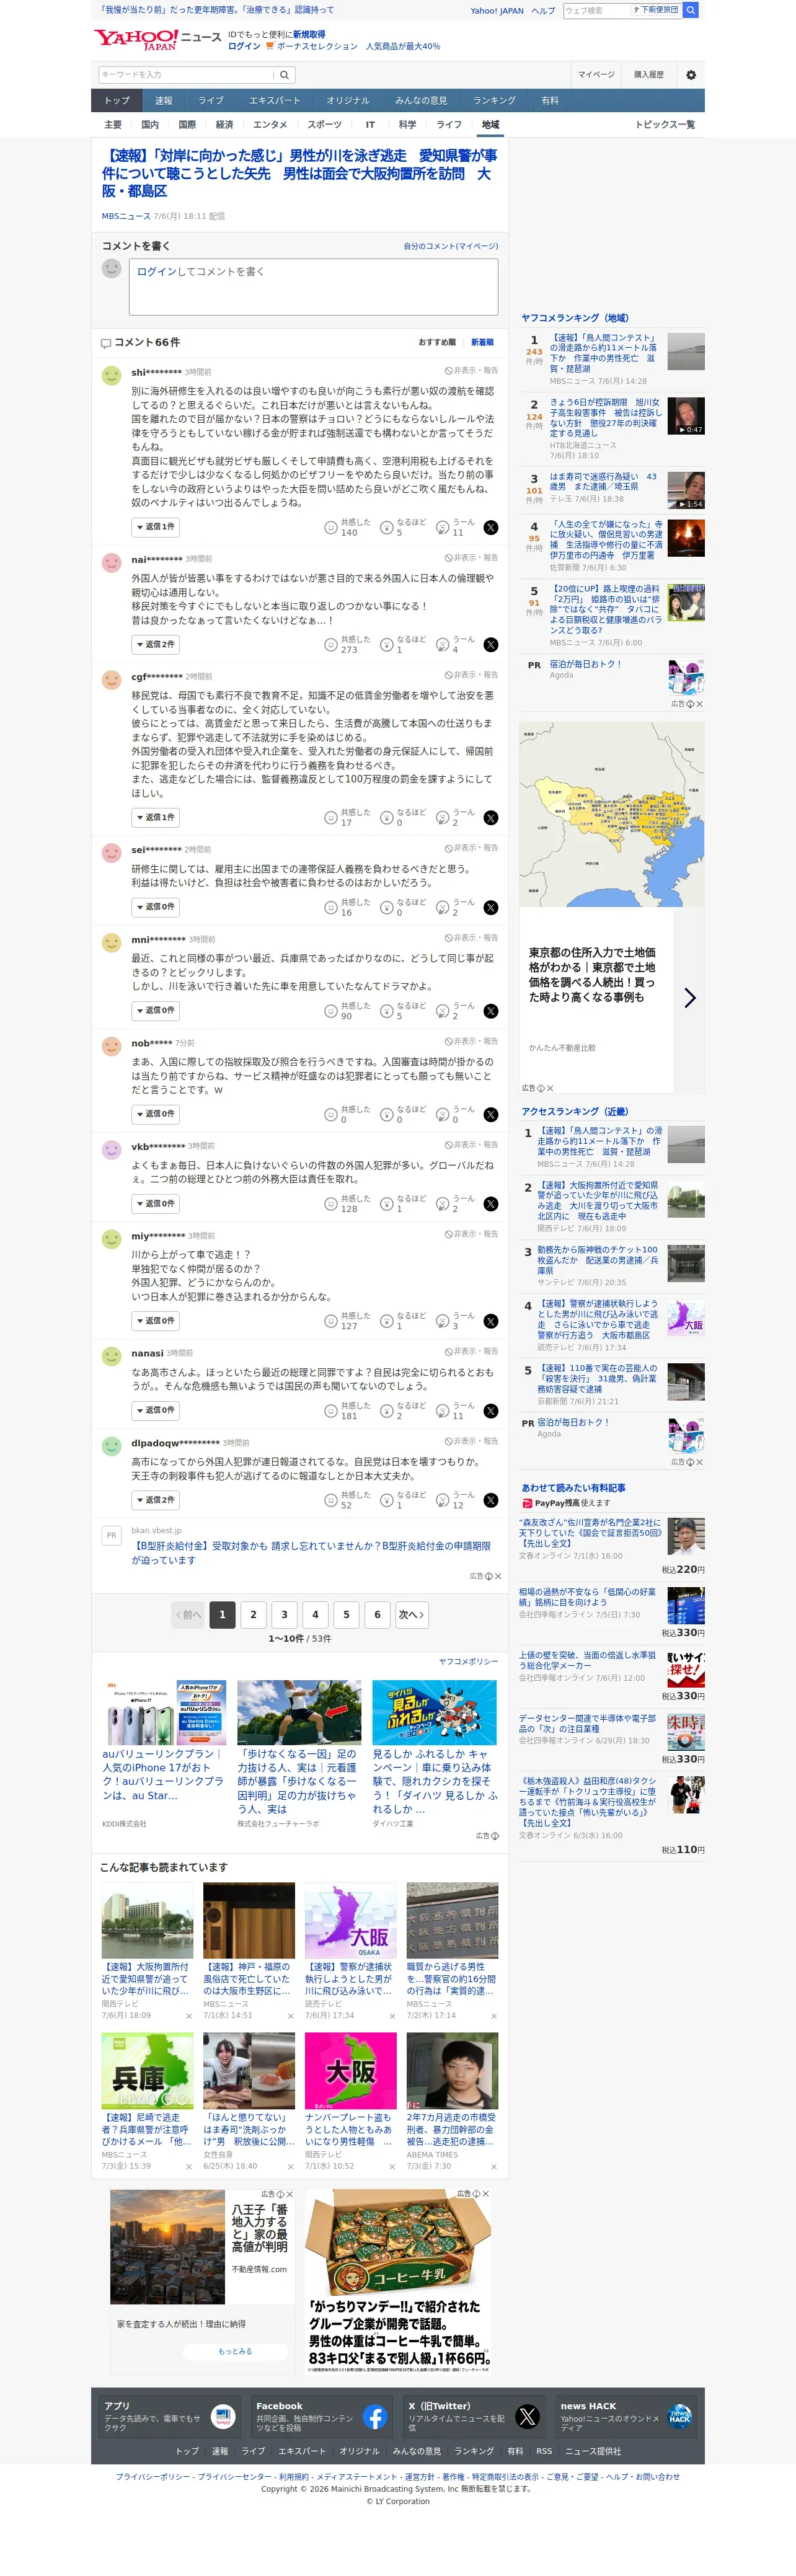Share dlpadoqw's comment via the X icon
Image resolution: width=796 pixels, height=2576 pixels.
[491, 1501]
